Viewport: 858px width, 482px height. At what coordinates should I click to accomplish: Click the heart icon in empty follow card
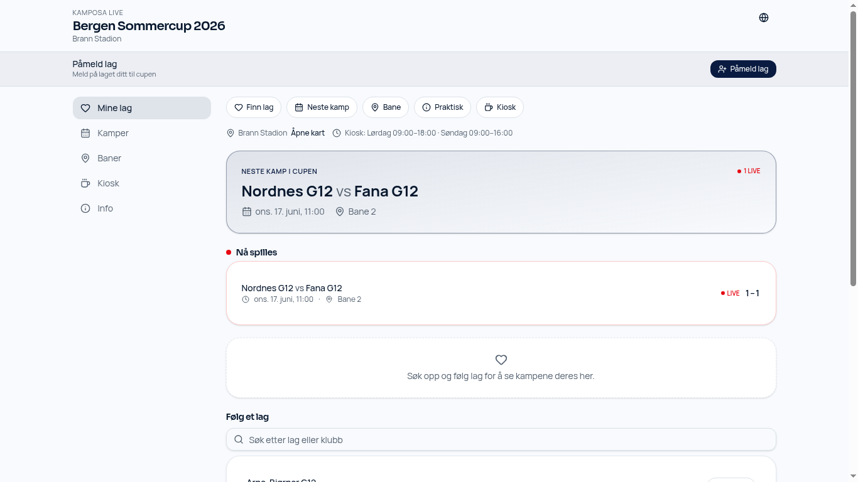click(501, 360)
